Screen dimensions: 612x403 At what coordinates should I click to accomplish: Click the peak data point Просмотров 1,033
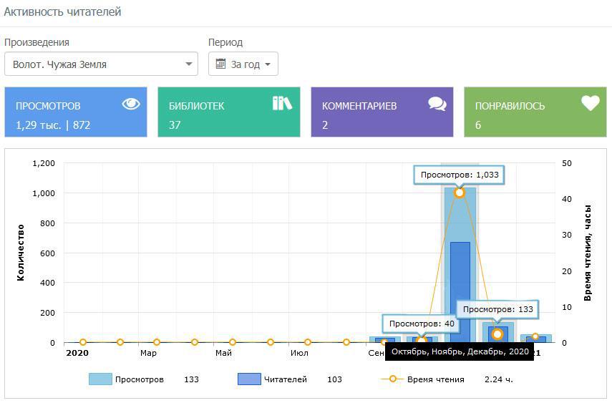pyautogui.click(x=460, y=193)
